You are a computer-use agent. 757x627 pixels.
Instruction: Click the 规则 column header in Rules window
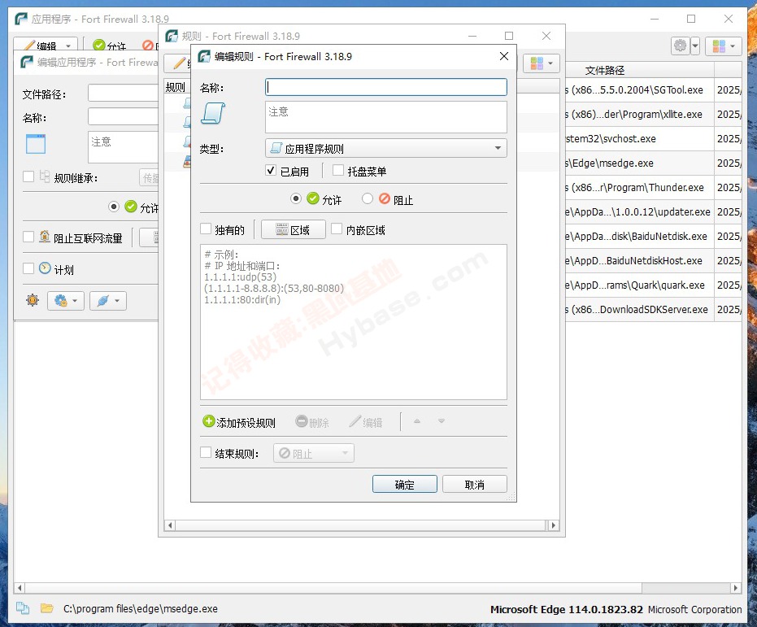(x=176, y=87)
